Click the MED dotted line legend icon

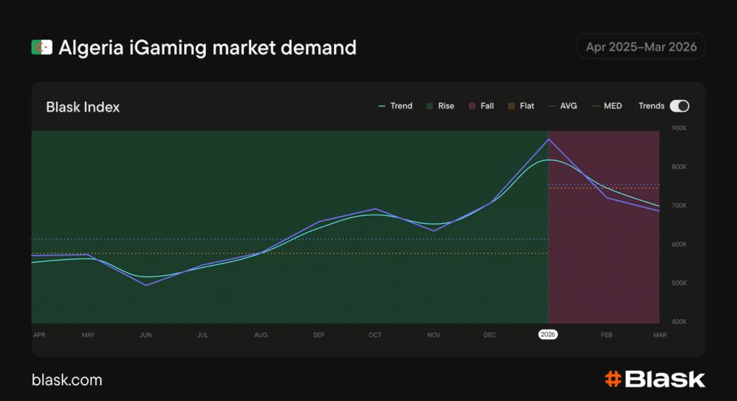tap(594, 106)
